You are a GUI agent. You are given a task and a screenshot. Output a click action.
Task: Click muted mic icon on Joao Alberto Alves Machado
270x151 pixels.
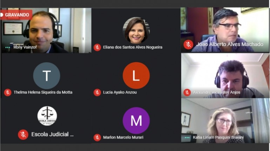[x=188, y=45]
